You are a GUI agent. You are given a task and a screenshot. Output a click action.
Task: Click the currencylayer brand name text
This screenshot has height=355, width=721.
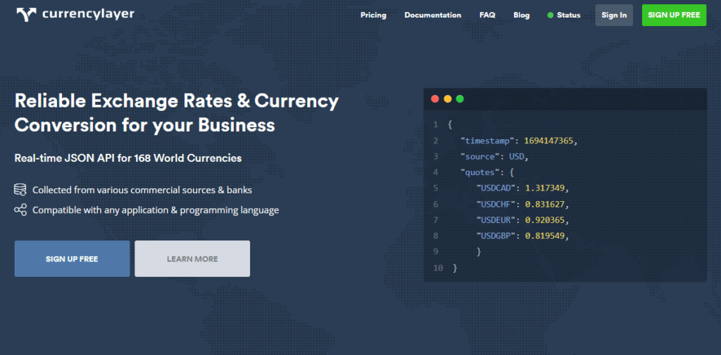pyautogui.click(x=88, y=14)
